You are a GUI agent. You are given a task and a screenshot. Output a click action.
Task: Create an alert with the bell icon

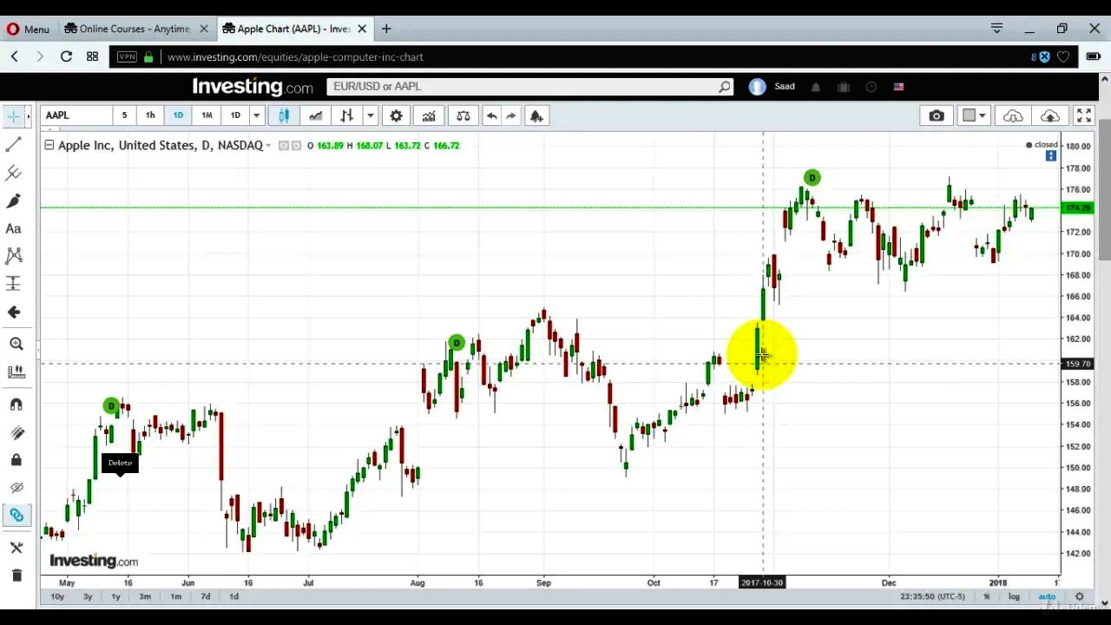536,115
